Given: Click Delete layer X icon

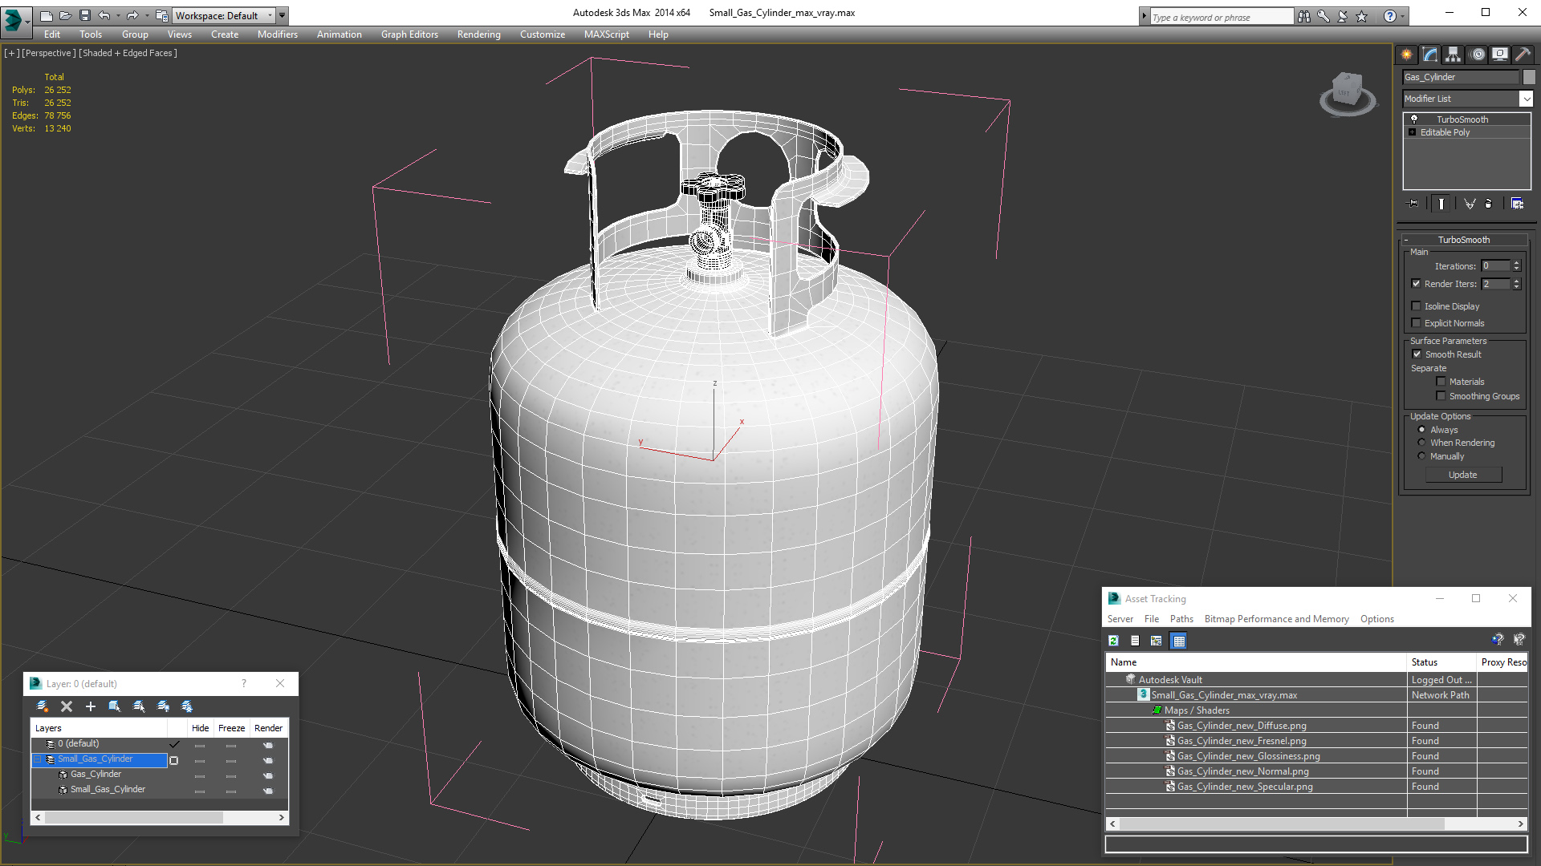Looking at the screenshot, I should point(67,706).
